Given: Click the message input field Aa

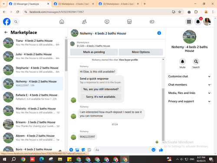Looking at the screenshot, I should coord(122,150).
